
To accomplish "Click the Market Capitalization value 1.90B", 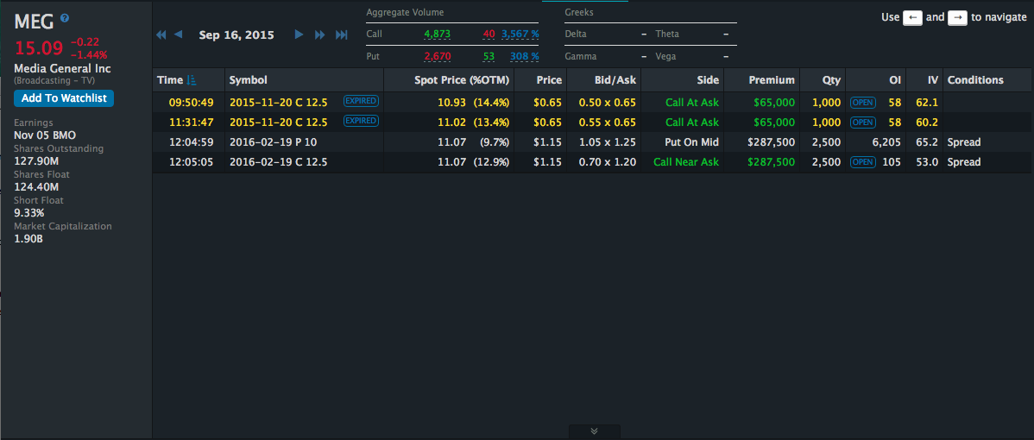I will coord(28,238).
